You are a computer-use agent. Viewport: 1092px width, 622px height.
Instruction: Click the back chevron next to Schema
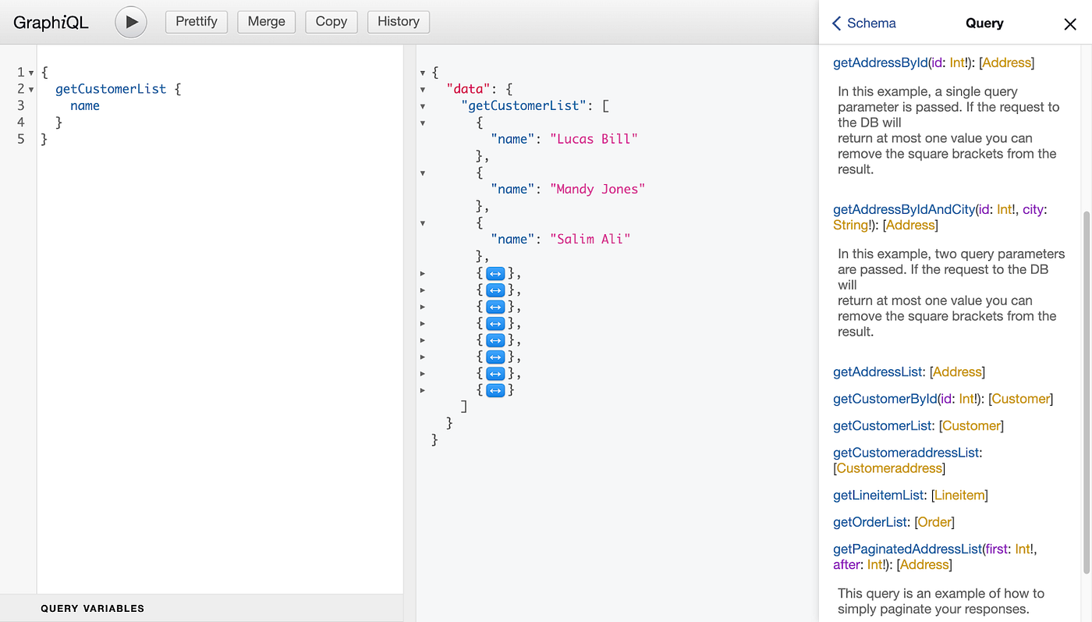pos(835,23)
